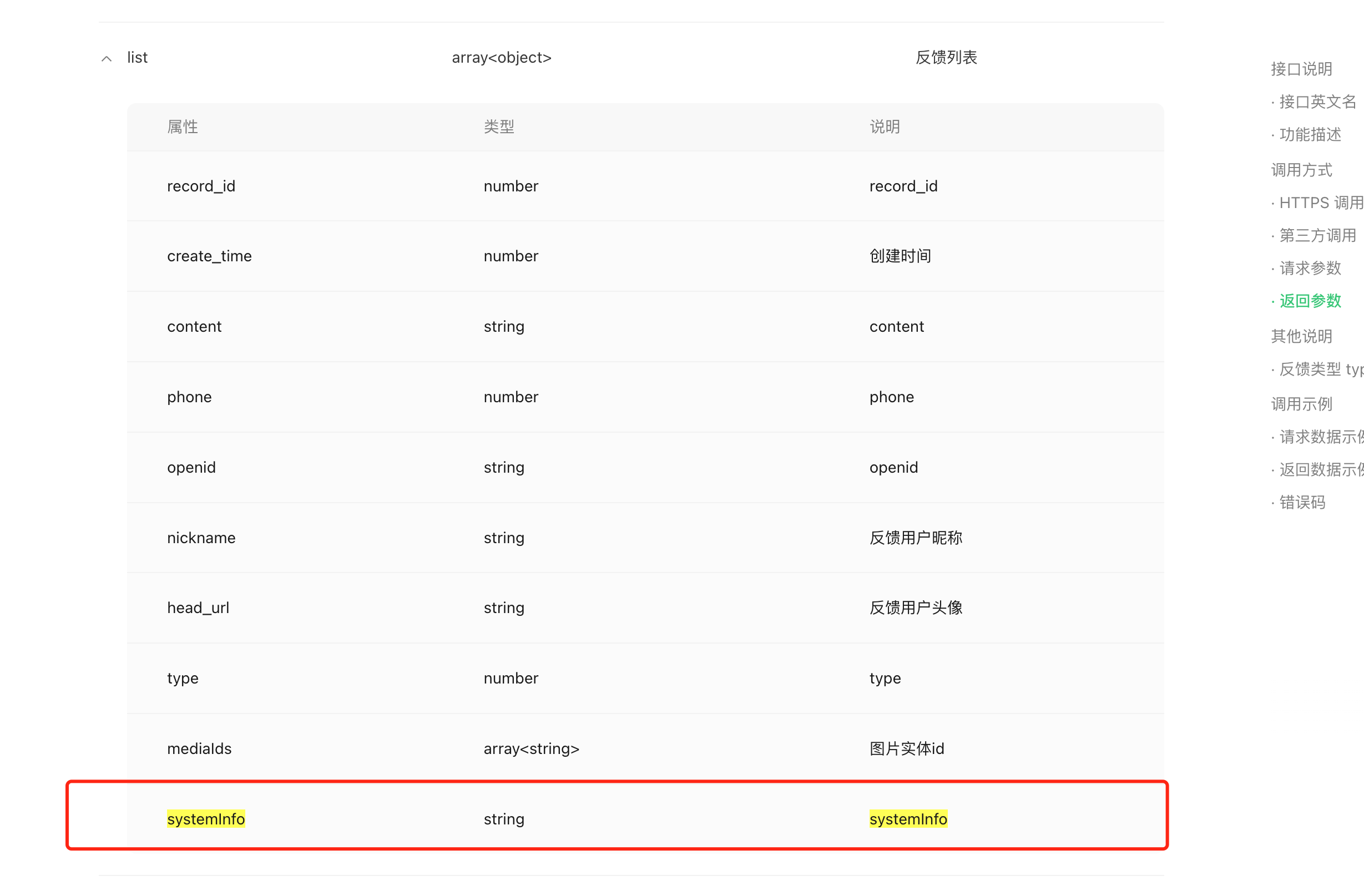Navigate to 返回数据示例 anchor

1320,469
